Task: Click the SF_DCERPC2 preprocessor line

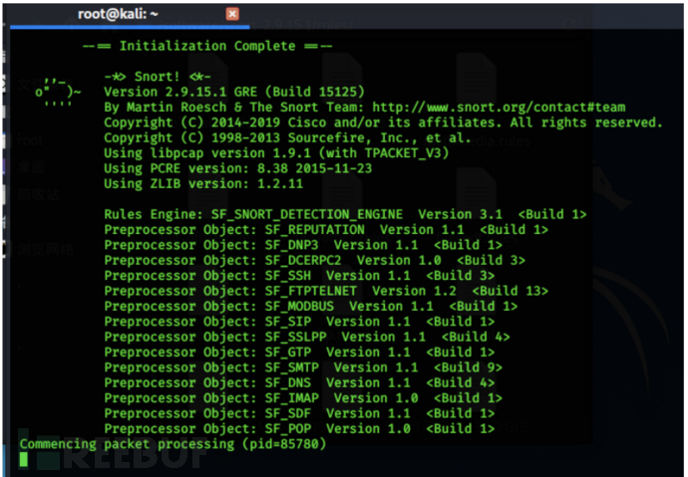Action: click(315, 261)
